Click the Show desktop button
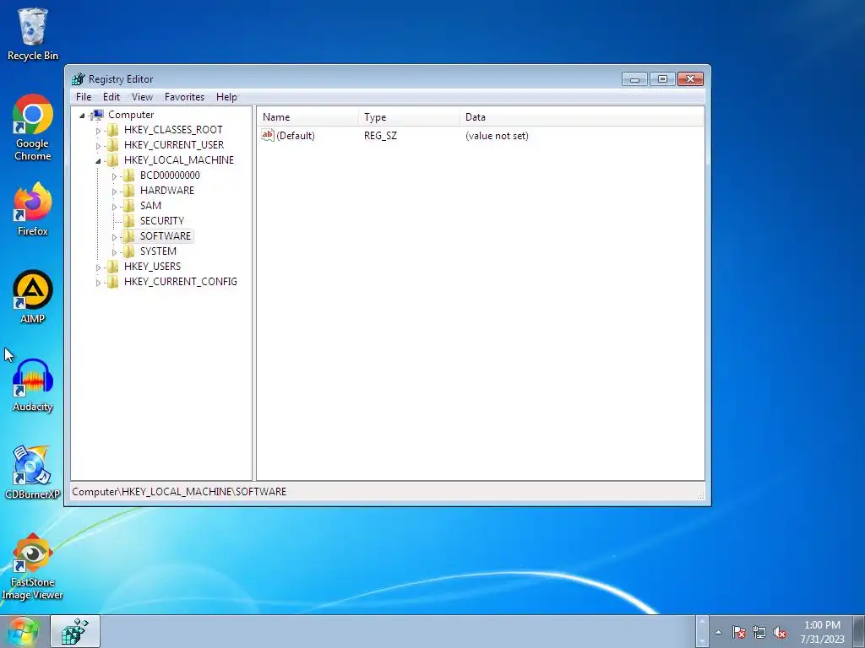 pyautogui.click(x=859, y=631)
